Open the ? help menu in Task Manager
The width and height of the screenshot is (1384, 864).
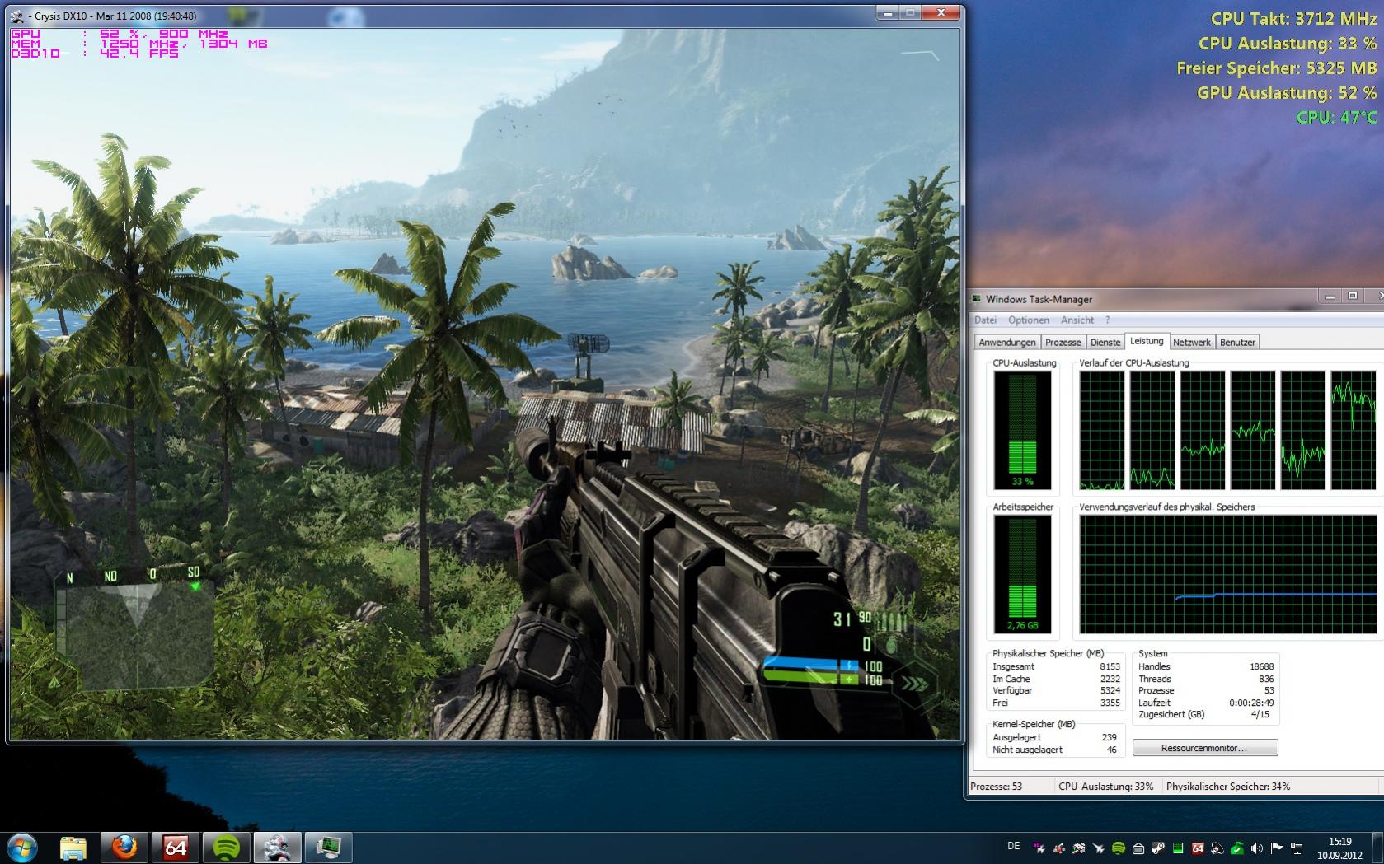coord(1107,320)
